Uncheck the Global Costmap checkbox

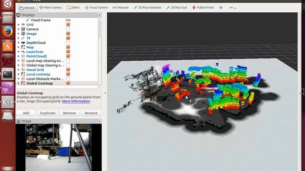[68, 84]
